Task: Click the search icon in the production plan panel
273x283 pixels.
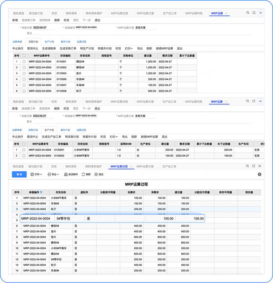Action: (248, 101)
